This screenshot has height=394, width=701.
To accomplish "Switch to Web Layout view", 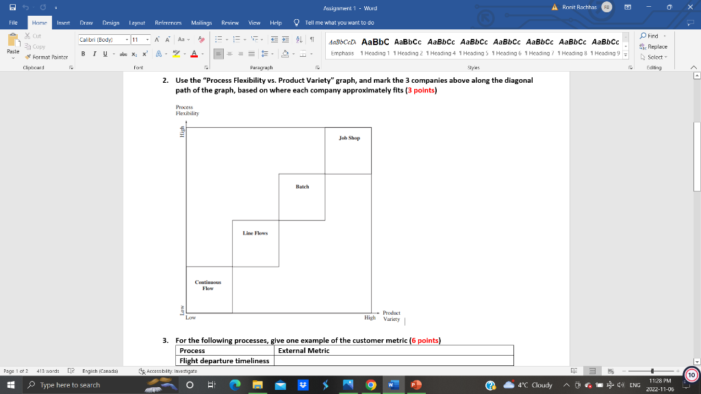I will click(x=611, y=371).
